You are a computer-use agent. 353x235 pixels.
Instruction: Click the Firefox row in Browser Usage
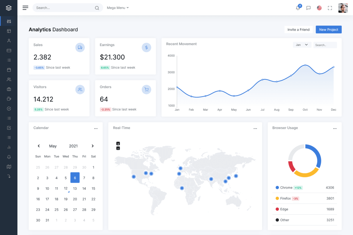pyautogui.click(x=305, y=199)
